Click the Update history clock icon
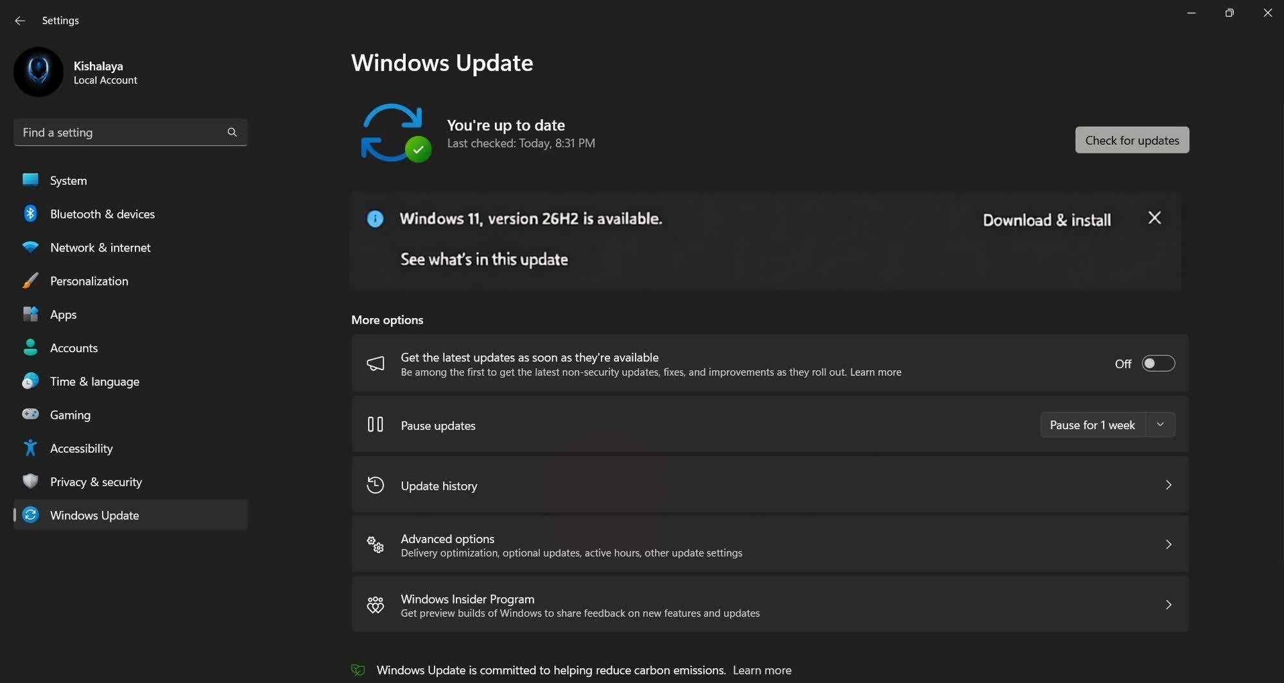This screenshot has height=683, width=1284. click(376, 485)
